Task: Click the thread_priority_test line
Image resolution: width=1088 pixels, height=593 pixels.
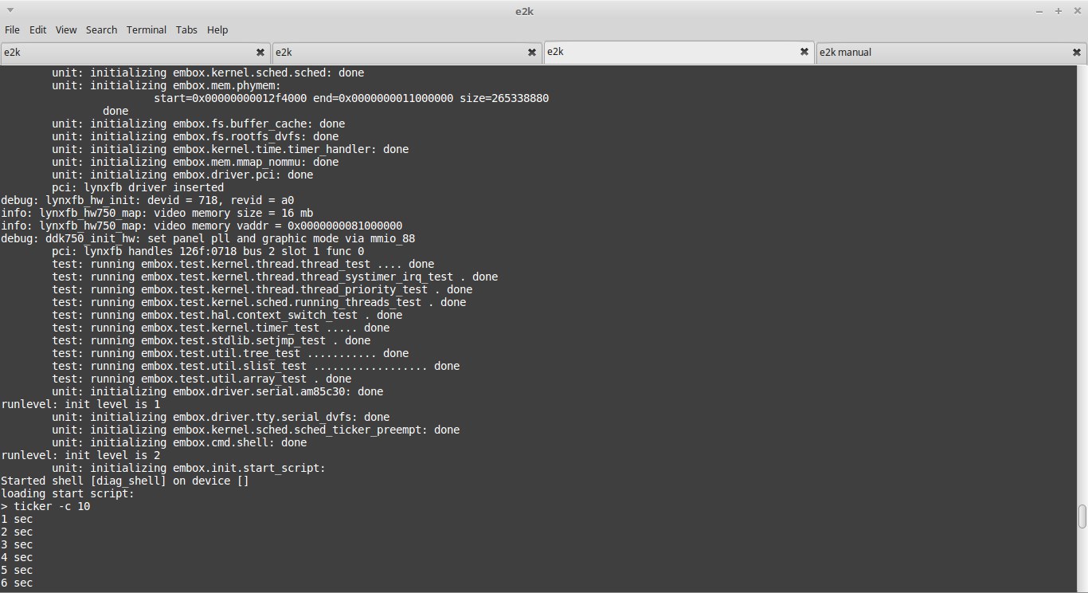Action: [262, 289]
